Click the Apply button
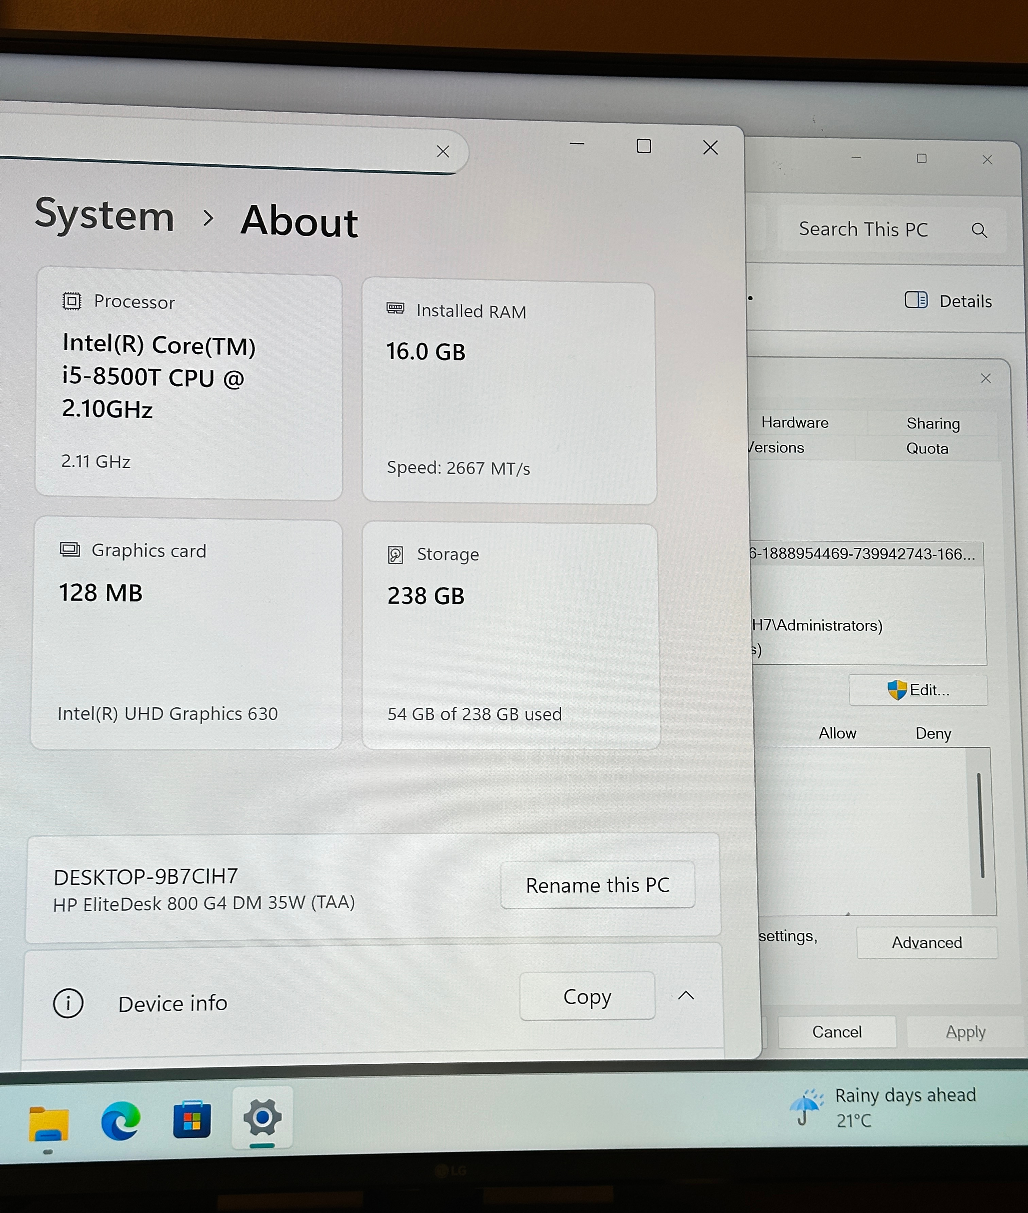 tap(966, 1032)
